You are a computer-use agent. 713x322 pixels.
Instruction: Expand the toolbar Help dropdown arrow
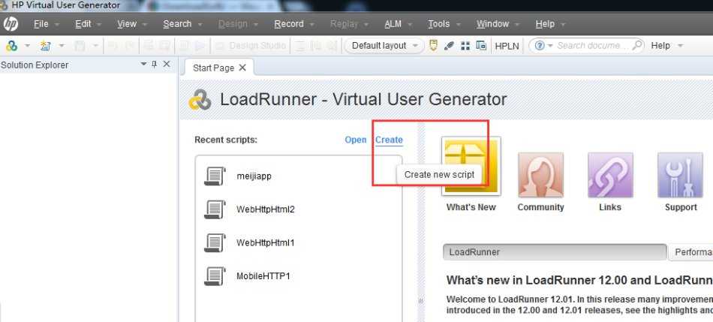click(680, 46)
